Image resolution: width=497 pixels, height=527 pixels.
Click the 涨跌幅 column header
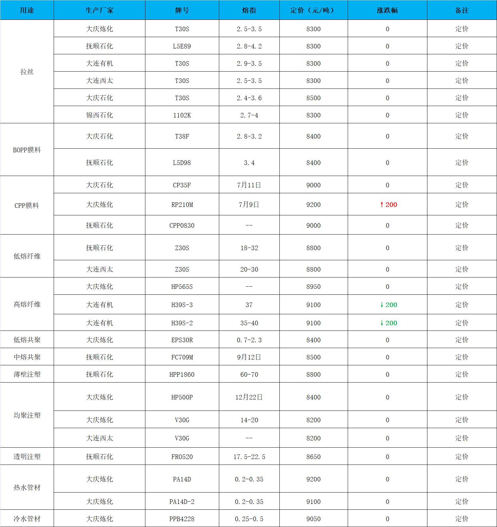(x=387, y=10)
